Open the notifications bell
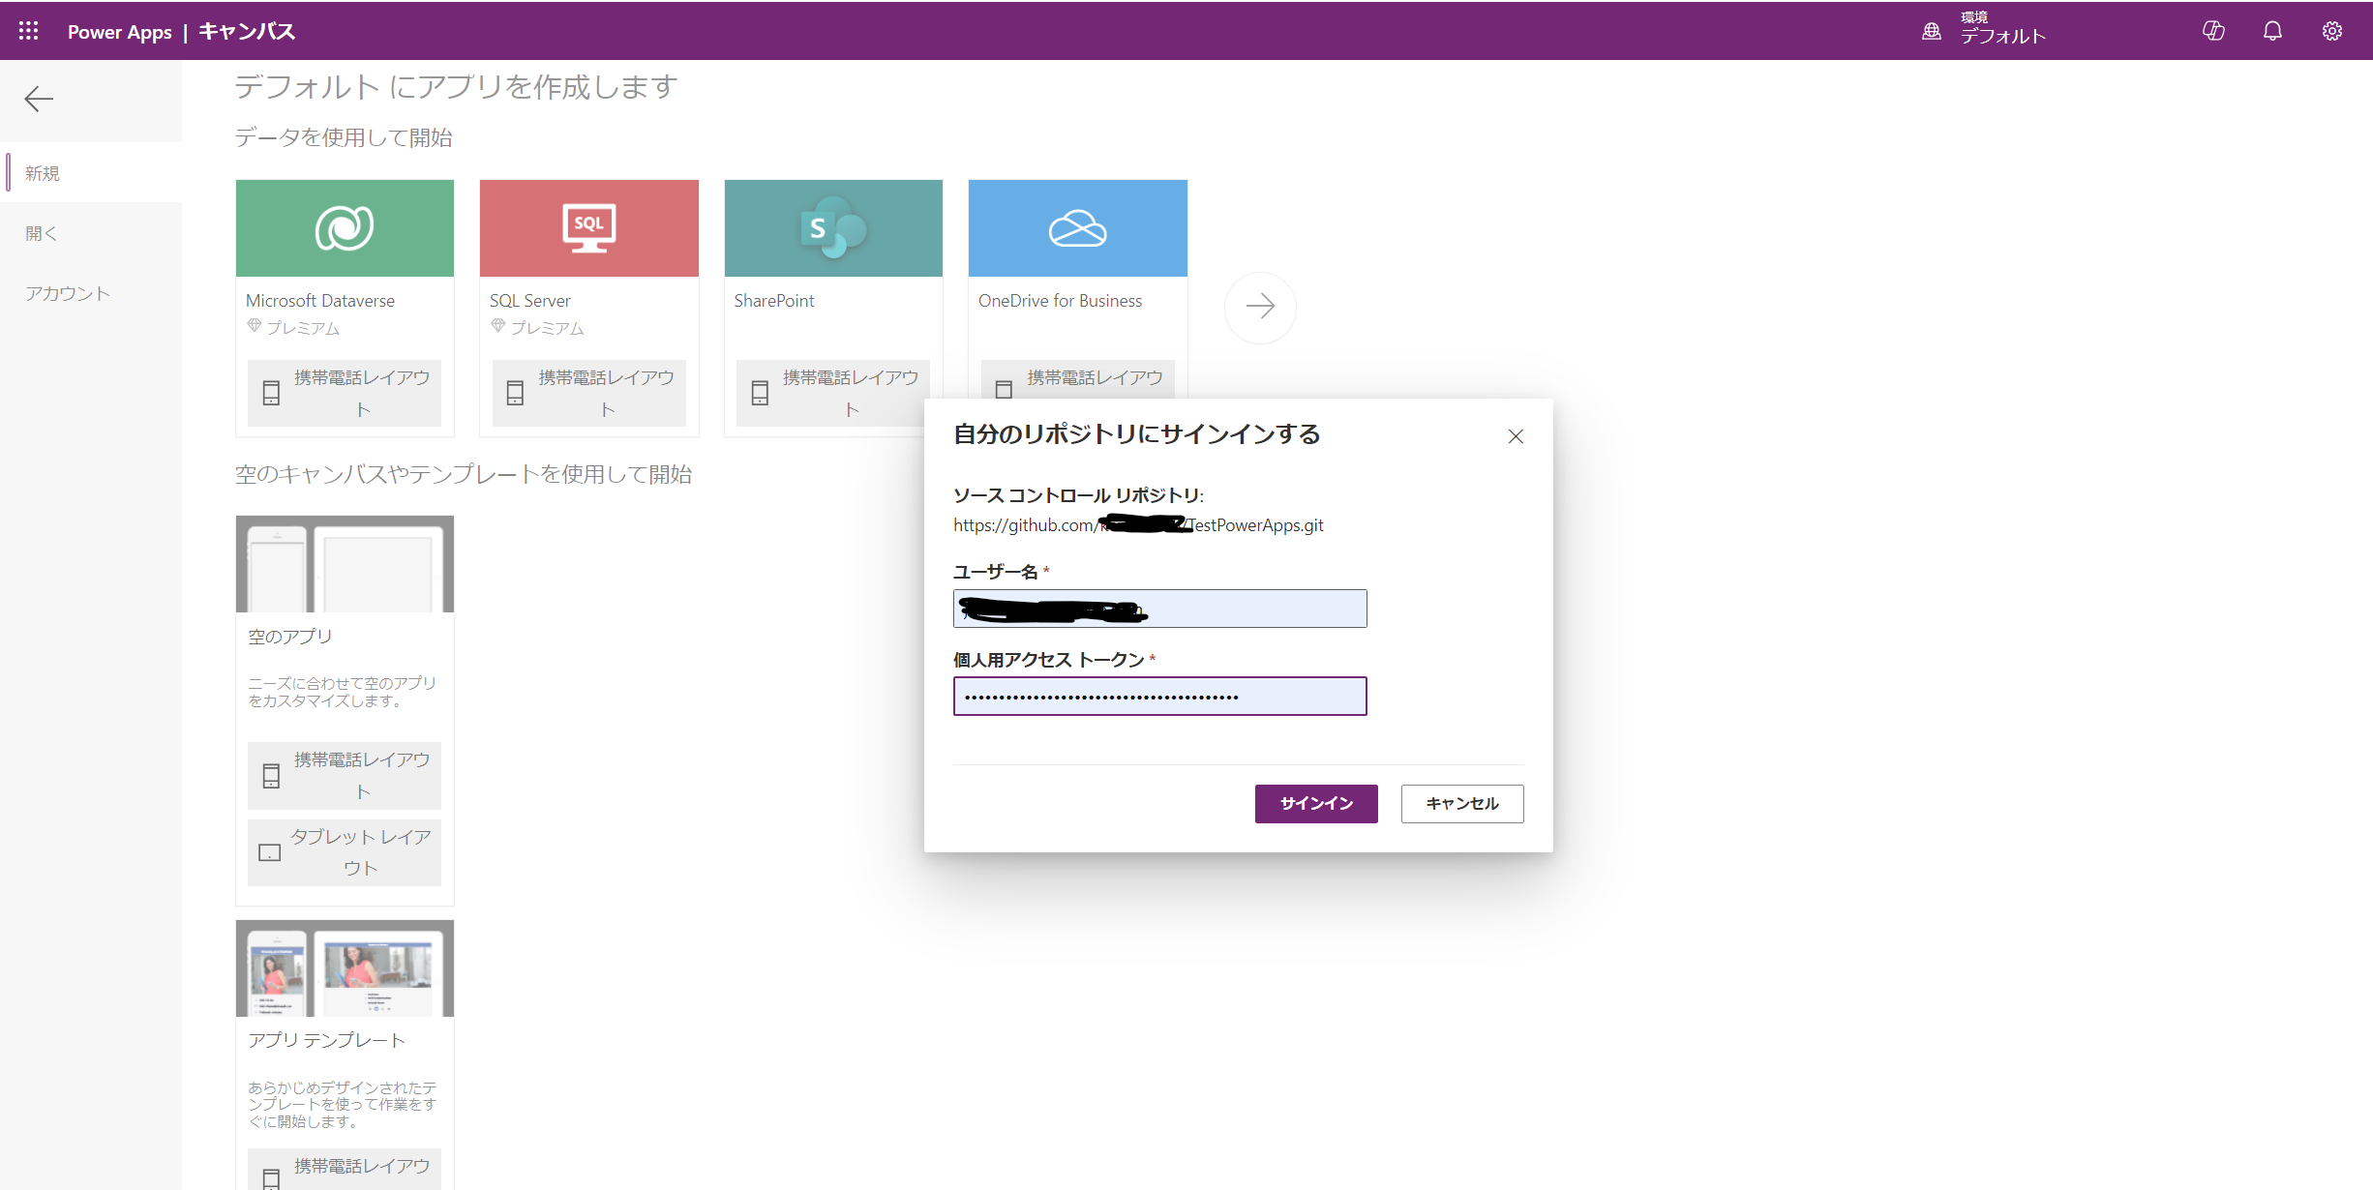Screen dimensions: 2373x1190 [2272, 30]
